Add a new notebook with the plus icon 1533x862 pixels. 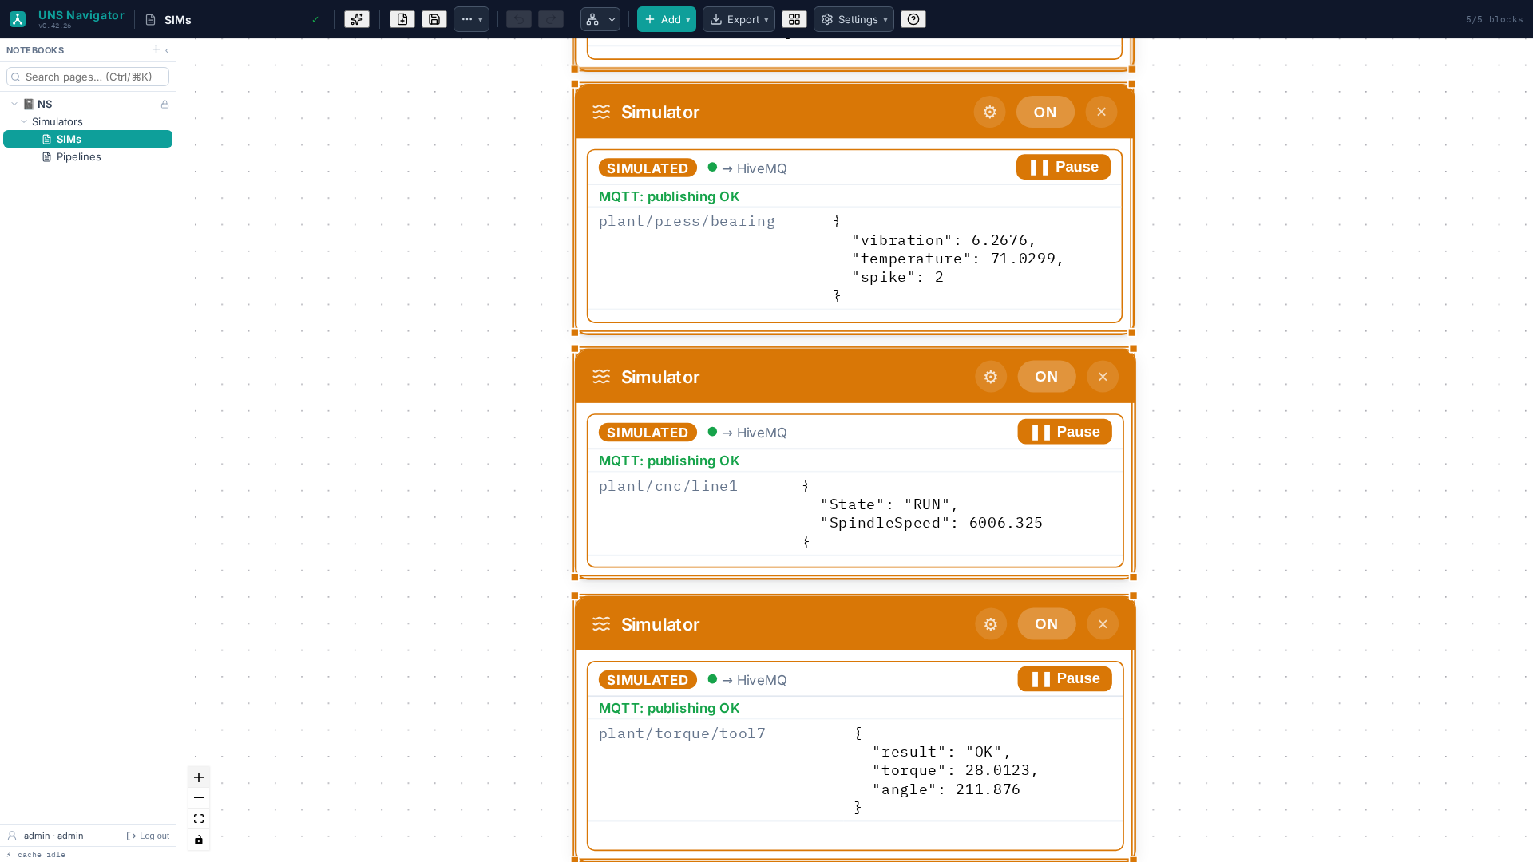click(x=156, y=49)
